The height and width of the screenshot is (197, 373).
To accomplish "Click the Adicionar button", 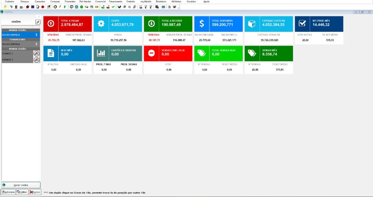I will click(8, 192).
